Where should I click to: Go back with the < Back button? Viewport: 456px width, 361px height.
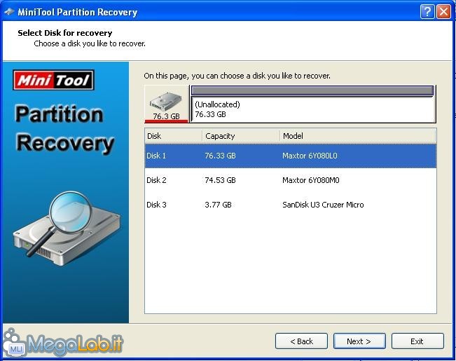[301, 341]
